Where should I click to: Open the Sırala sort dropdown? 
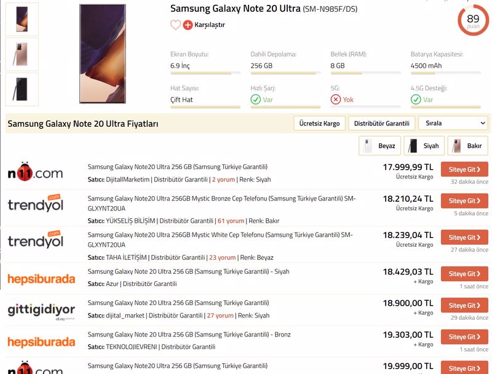pos(453,123)
